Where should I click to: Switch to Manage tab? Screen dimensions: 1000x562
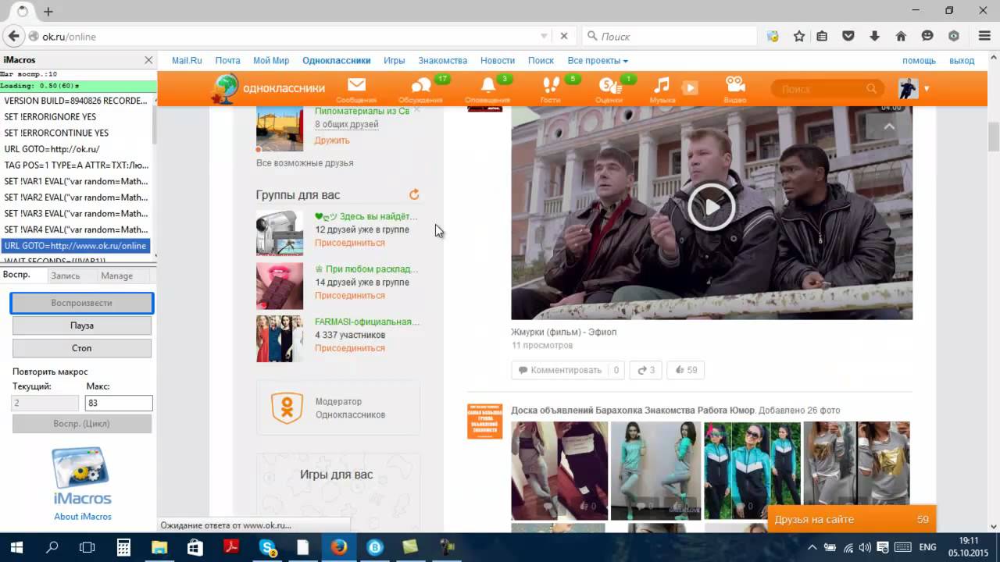click(116, 276)
